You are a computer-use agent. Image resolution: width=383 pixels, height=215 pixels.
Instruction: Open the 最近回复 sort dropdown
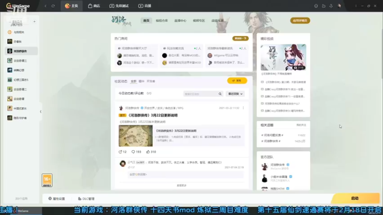coord(235,94)
